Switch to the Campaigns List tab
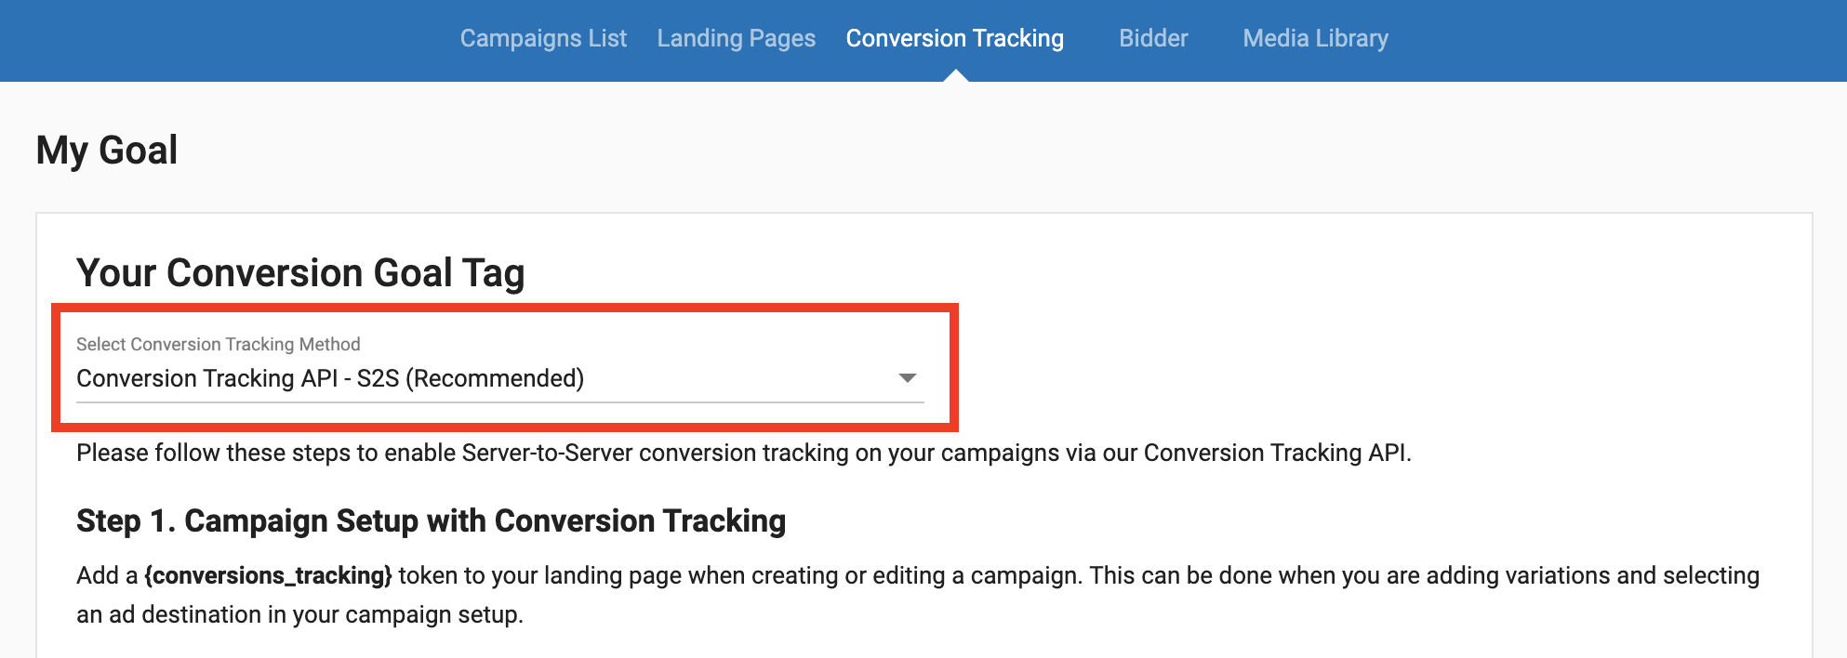Viewport: 1847px width, 658px height. point(543,39)
